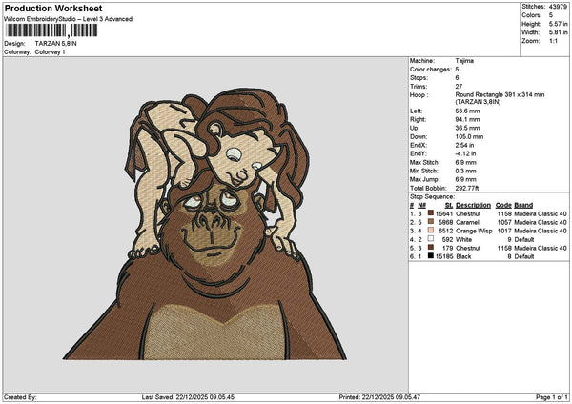Select the design name 'TARZAN 5,8IN'

pos(56,44)
